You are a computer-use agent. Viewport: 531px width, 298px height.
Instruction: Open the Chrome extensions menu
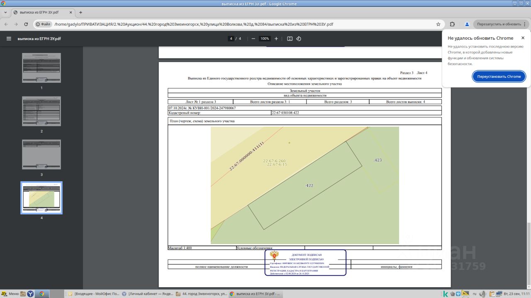pyautogui.click(x=452, y=24)
